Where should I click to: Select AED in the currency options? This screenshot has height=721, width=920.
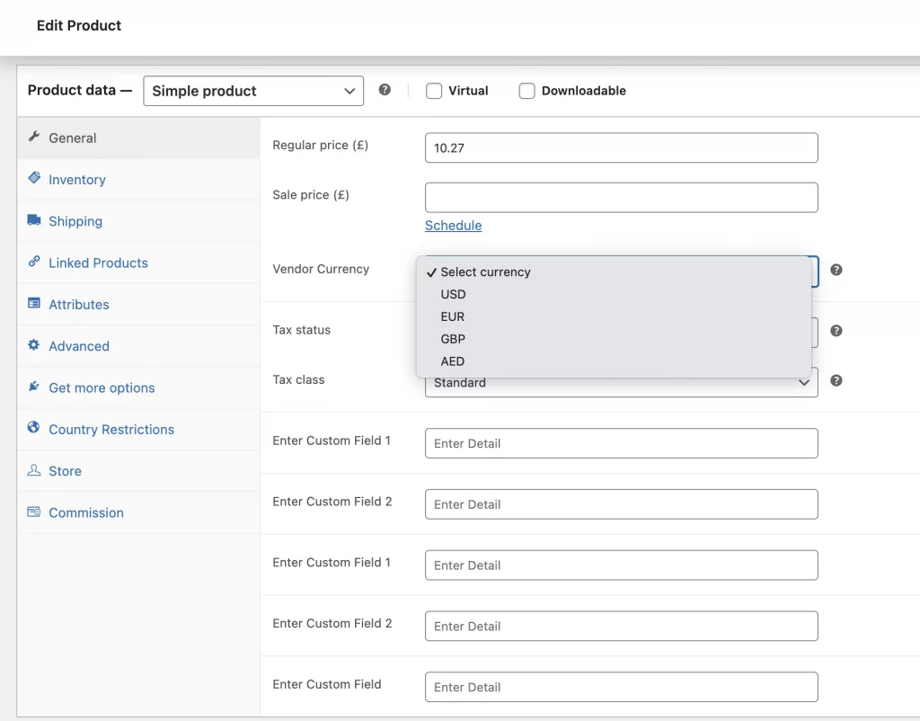[x=453, y=361]
